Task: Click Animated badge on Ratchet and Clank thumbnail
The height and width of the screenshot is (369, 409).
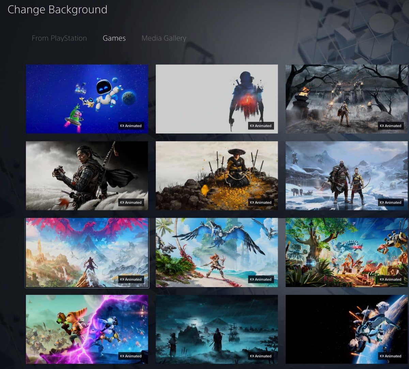Action: tap(131, 356)
